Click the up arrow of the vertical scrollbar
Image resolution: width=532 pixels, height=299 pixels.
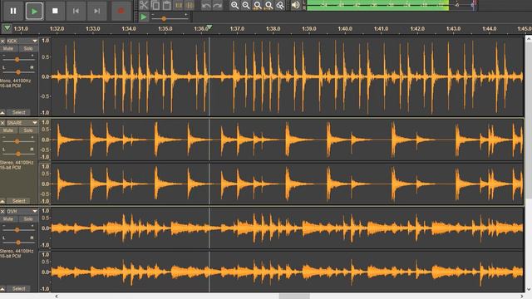pos(529,39)
